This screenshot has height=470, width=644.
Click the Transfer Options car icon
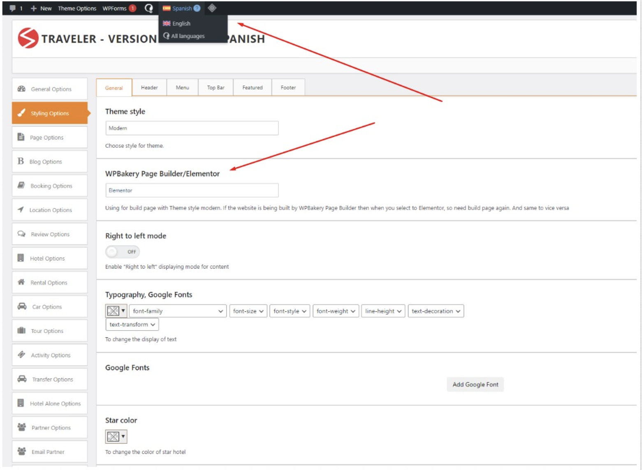[x=22, y=379]
